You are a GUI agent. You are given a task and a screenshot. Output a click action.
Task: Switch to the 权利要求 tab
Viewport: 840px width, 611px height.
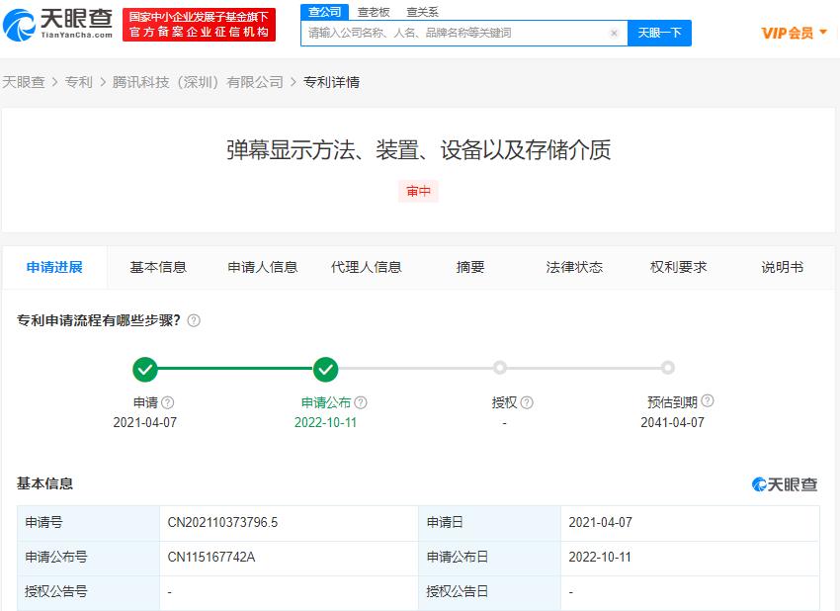pos(678,267)
